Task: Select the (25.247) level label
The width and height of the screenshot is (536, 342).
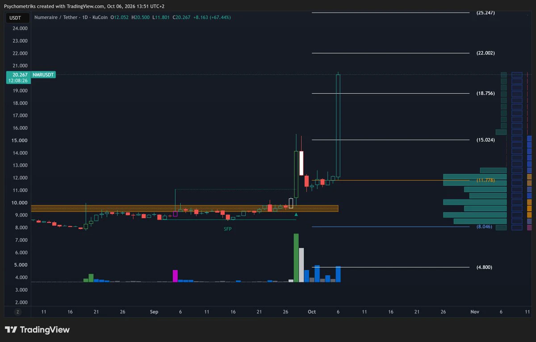Action: [486, 13]
